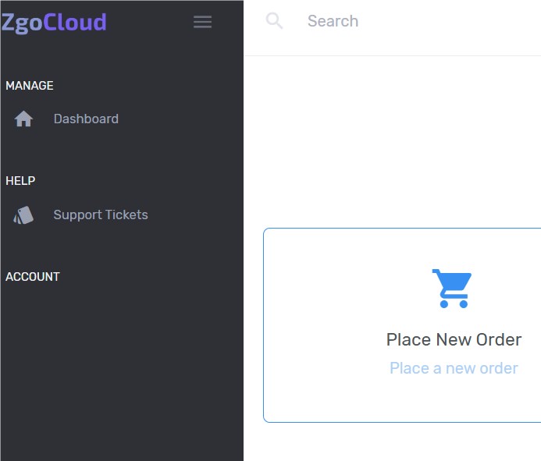Click the Dashboard home icon

[23, 119]
